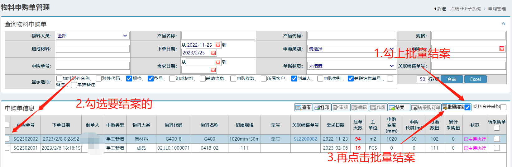Click the 需求日期 column header

[x=335, y=125]
